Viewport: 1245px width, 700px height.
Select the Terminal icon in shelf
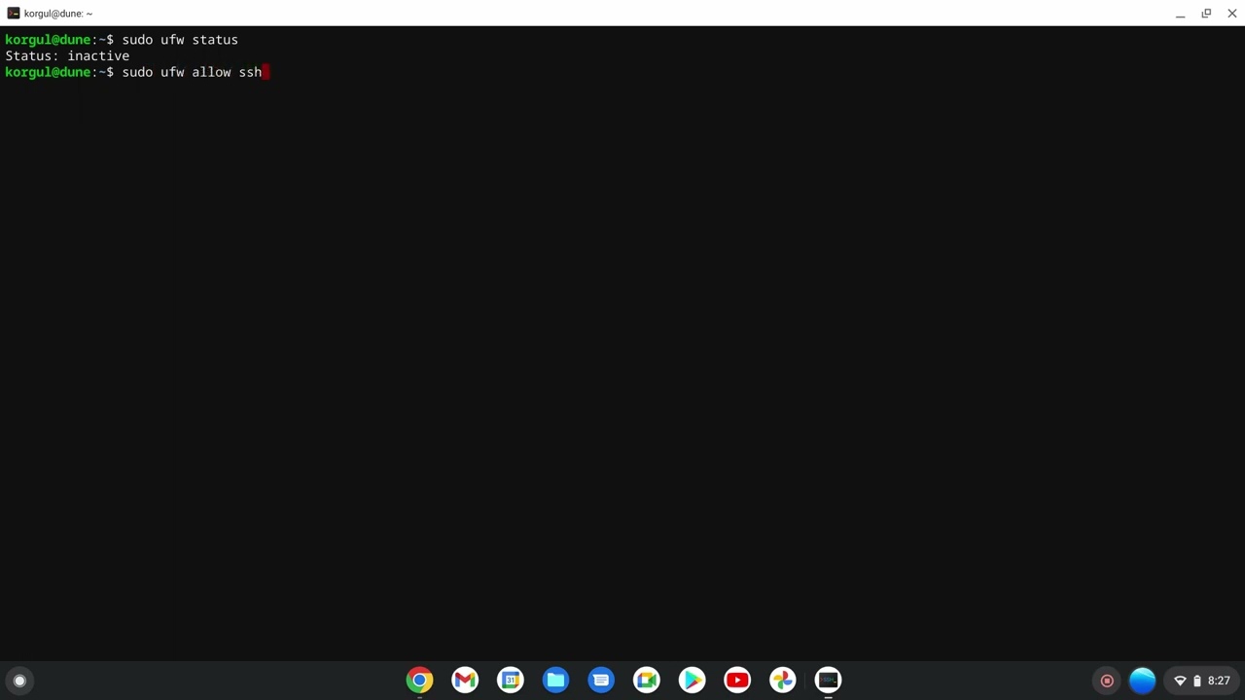828,681
